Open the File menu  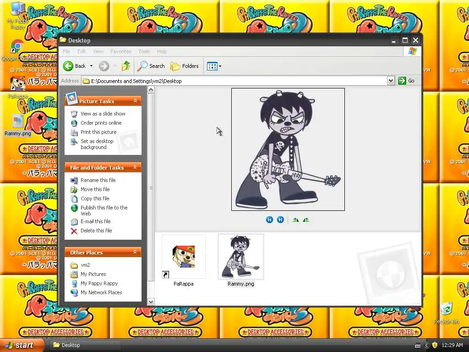click(66, 51)
